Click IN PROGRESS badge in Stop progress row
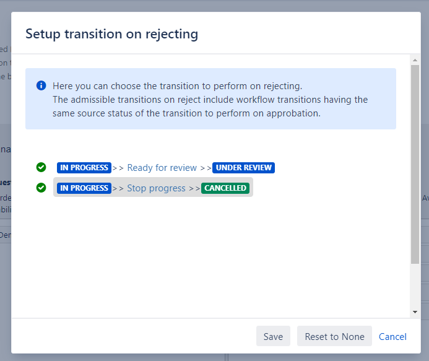This screenshot has height=361, width=429. [84, 188]
